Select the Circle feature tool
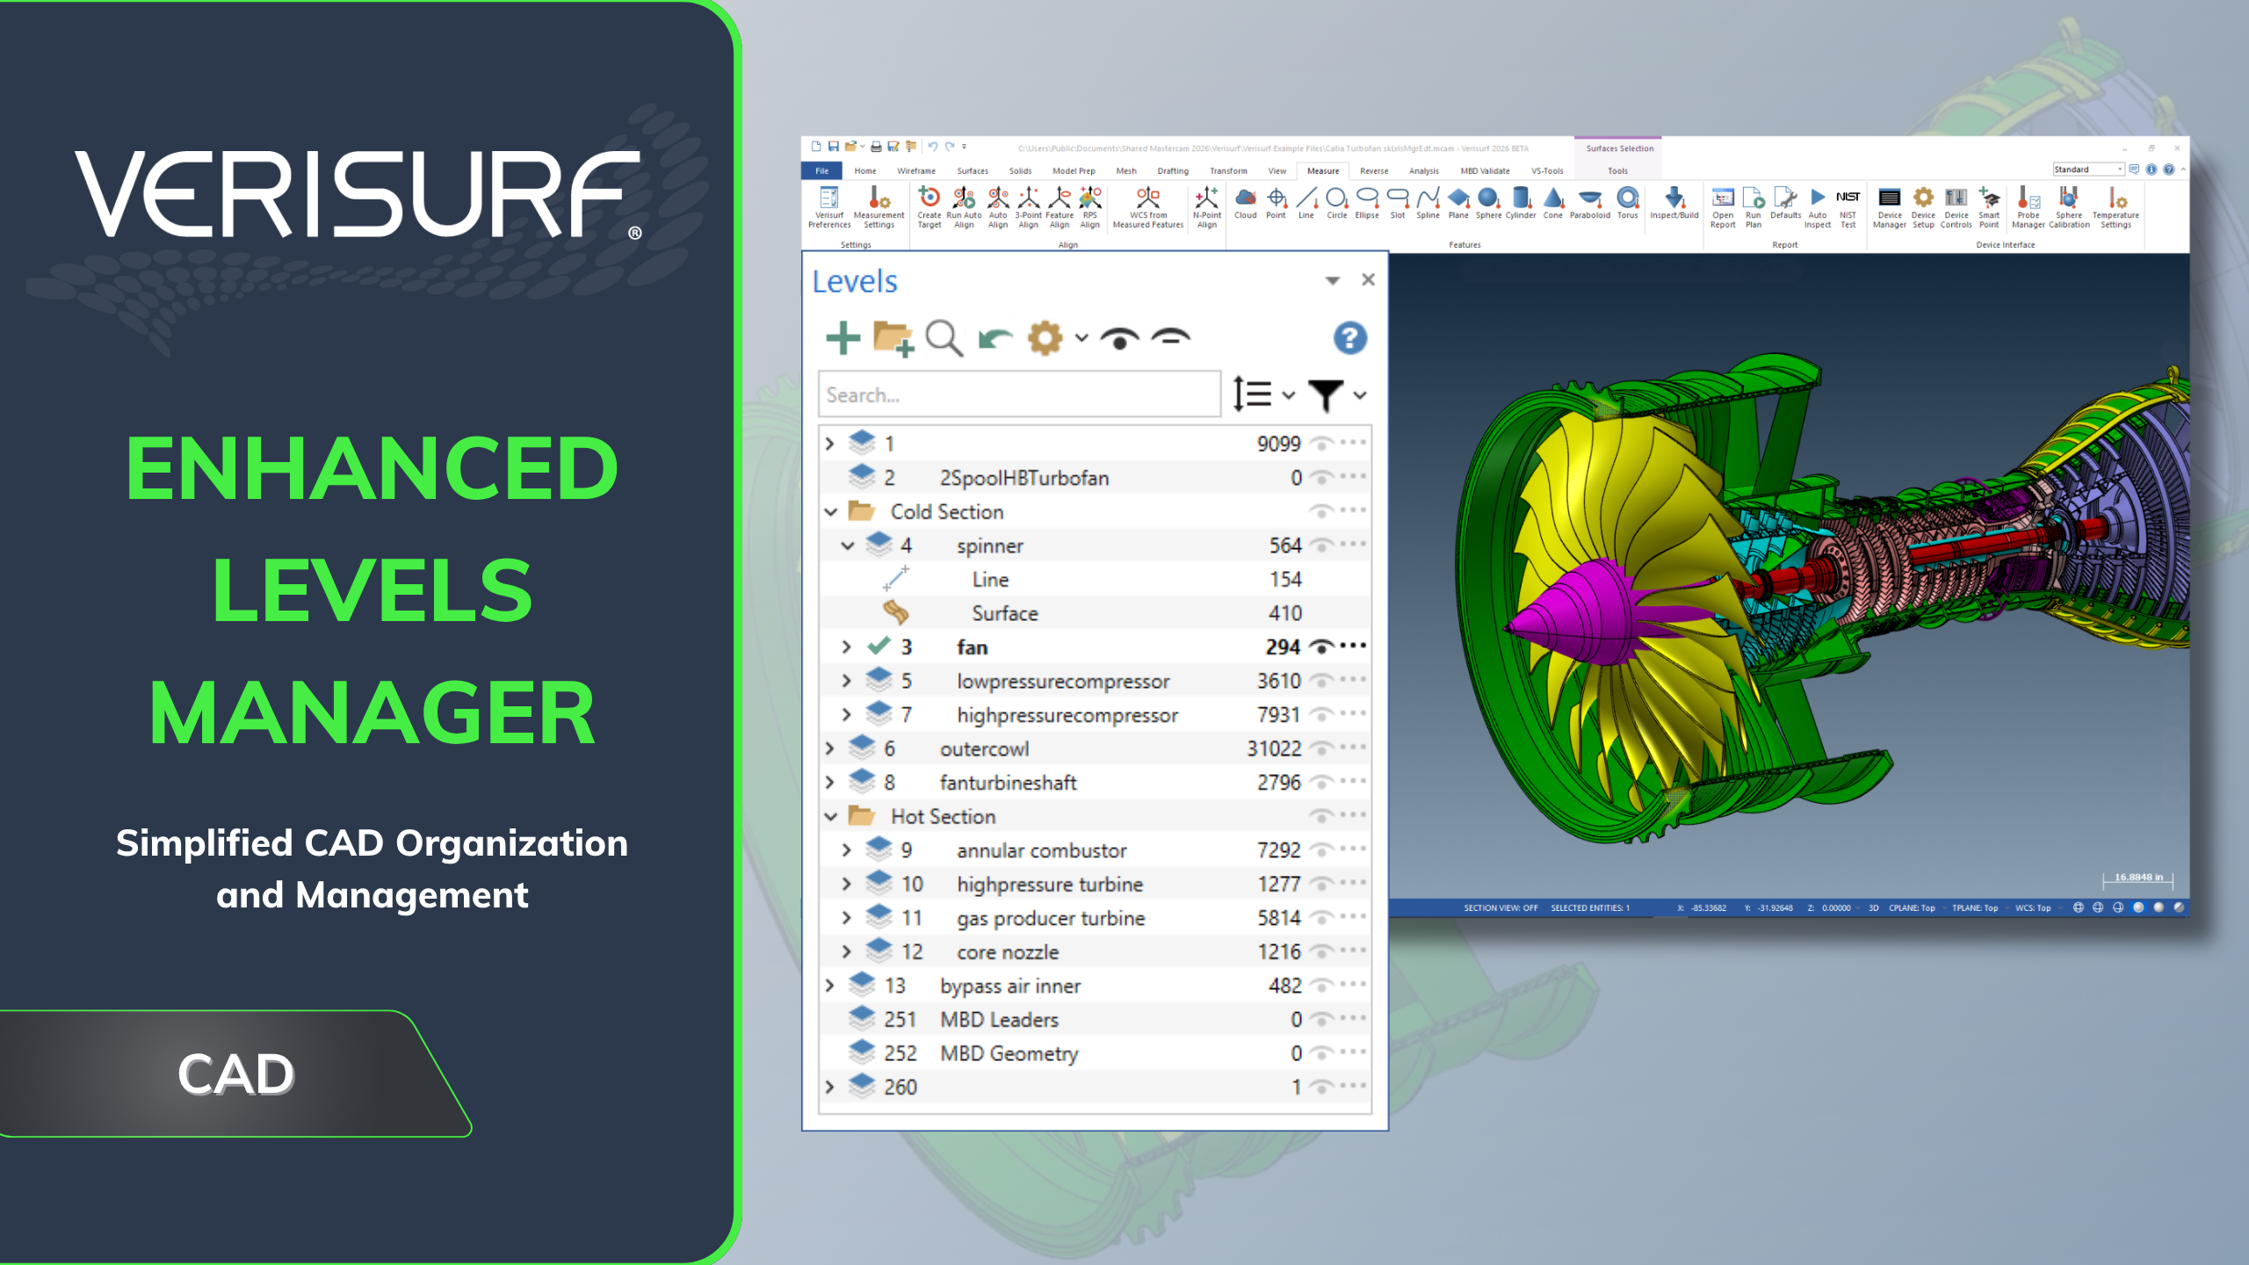Screen dimensions: 2249x1265 pos(1336,203)
